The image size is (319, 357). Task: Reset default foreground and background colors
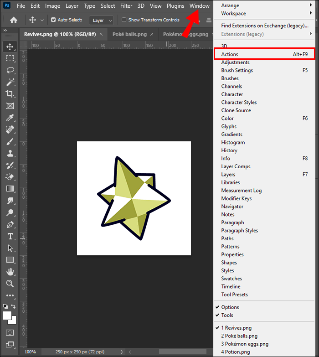[x=5, y=306]
